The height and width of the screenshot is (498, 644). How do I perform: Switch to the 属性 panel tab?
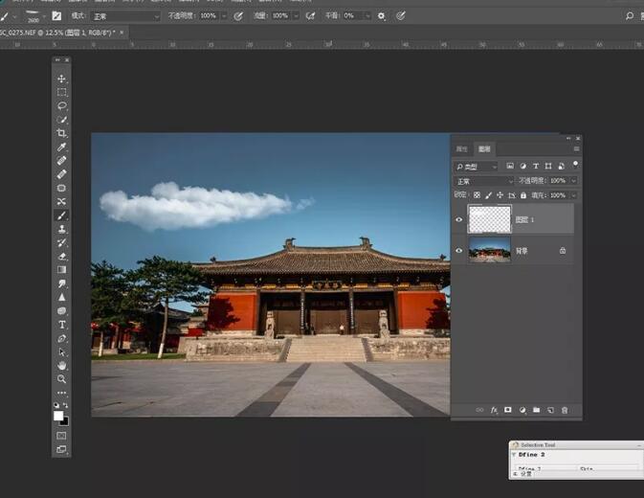[462, 149]
